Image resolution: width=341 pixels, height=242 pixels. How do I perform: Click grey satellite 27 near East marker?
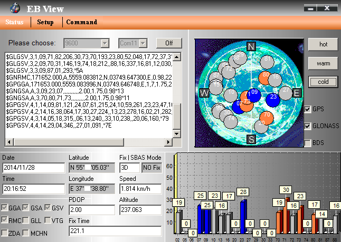pyautogui.click(x=286, y=90)
